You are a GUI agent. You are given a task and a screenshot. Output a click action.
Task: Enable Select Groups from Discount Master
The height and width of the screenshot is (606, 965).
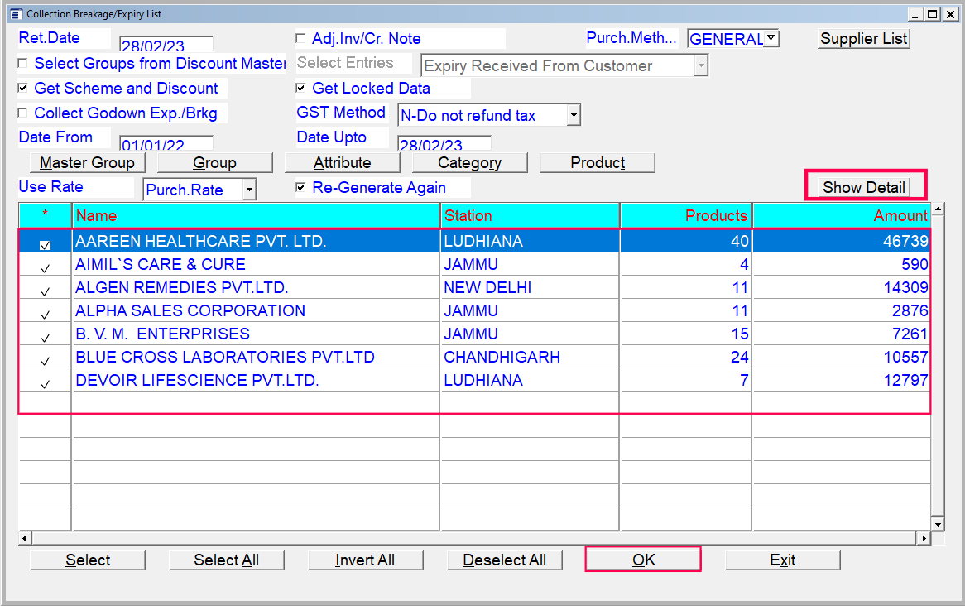[x=23, y=64]
